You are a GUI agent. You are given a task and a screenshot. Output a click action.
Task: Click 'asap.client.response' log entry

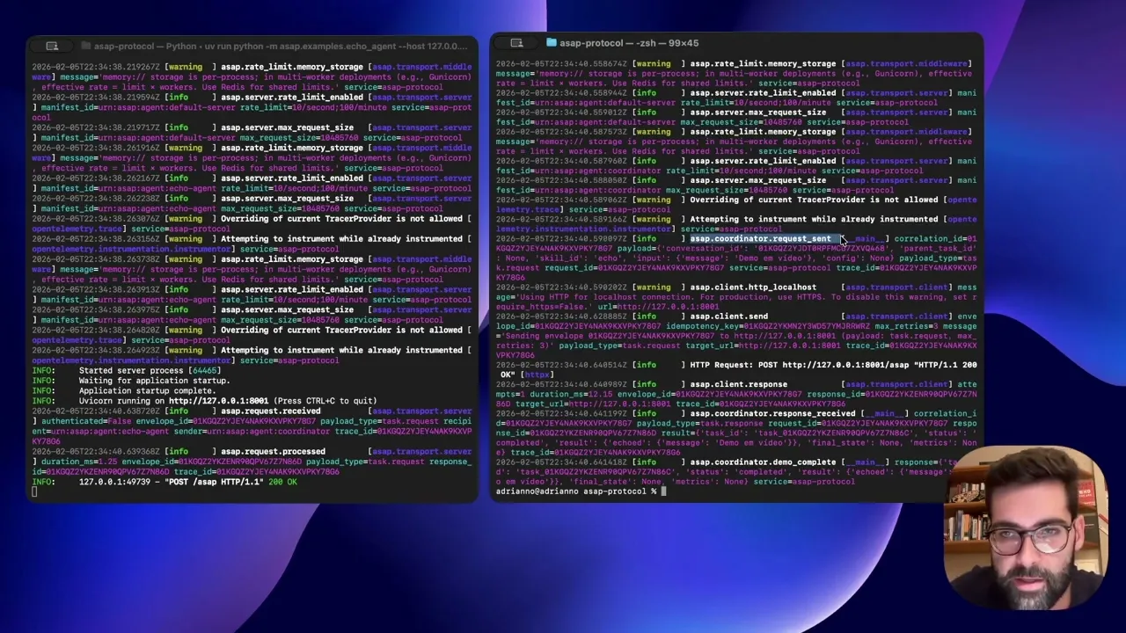738,384
